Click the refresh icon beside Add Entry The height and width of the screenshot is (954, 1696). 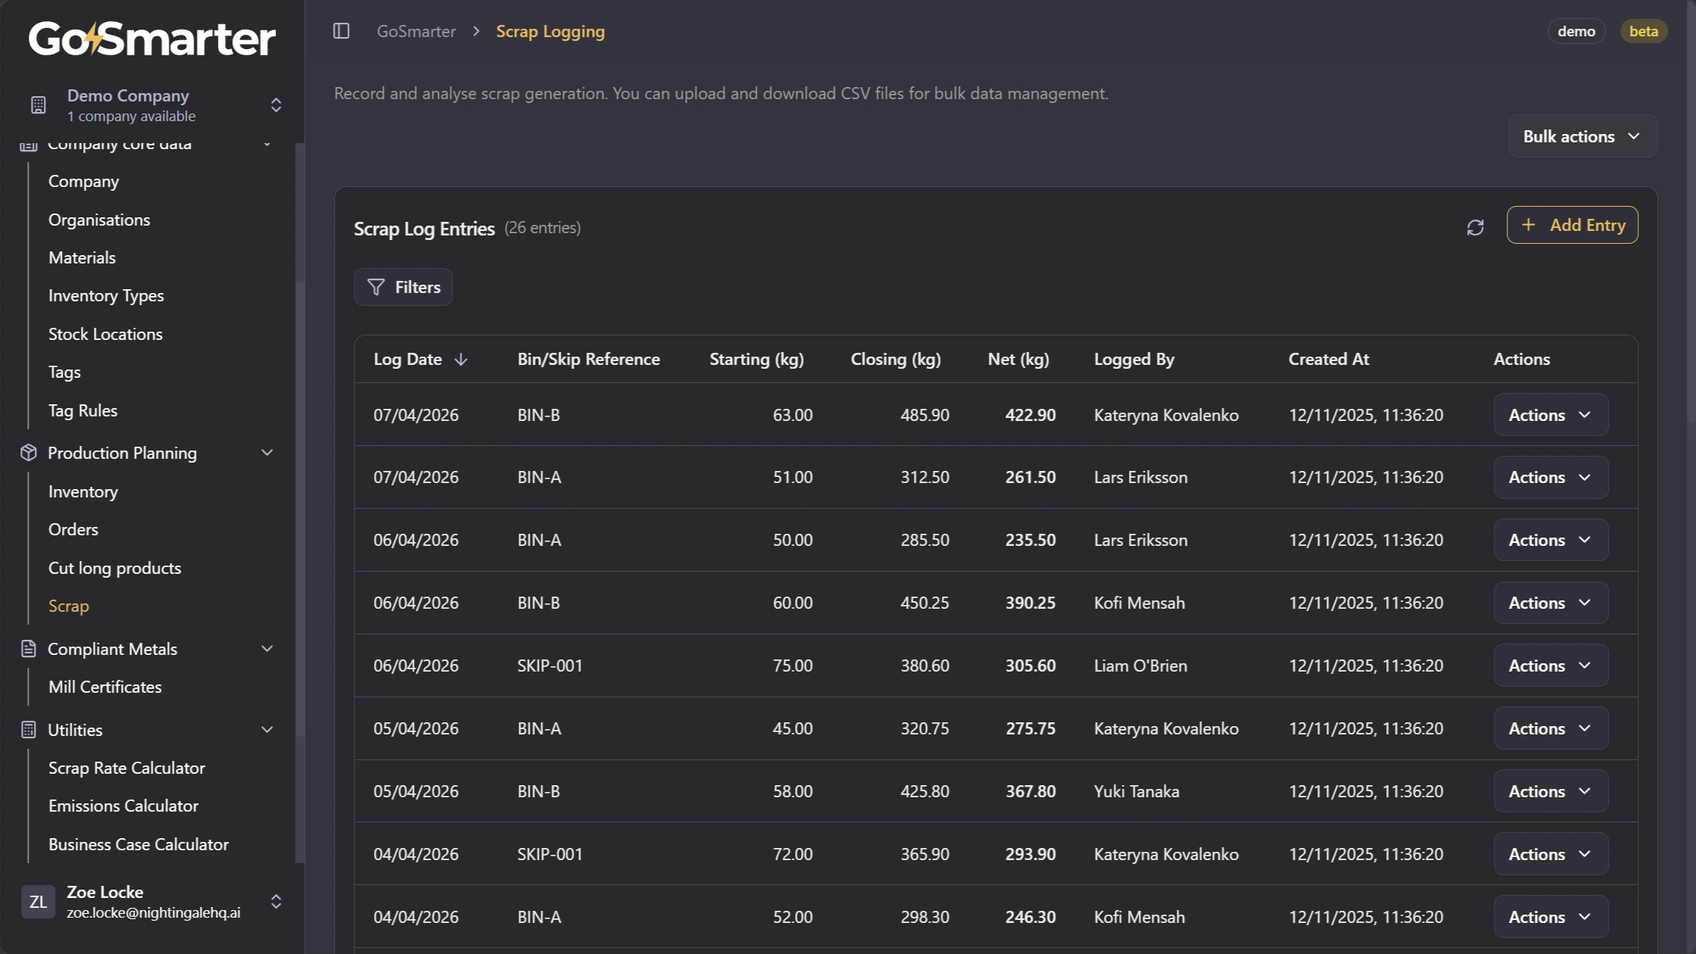point(1476,226)
